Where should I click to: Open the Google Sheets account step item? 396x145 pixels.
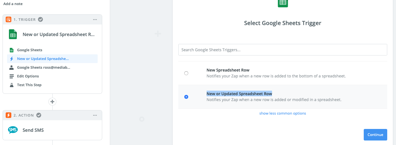[43, 68]
